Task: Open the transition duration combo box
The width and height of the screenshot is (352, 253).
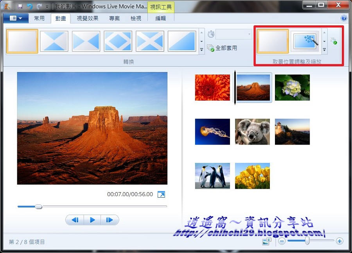Action: click(x=233, y=34)
